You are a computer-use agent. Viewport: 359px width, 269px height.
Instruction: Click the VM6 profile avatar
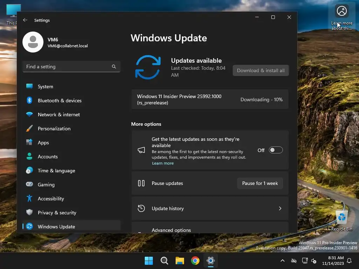click(x=33, y=42)
